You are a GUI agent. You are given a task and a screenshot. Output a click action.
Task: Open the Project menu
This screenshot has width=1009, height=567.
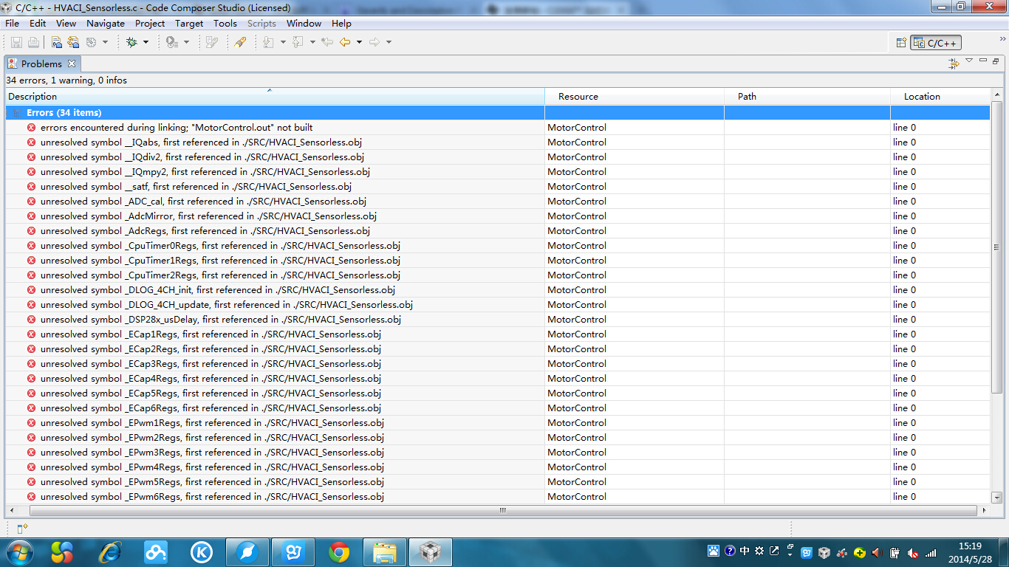coord(150,24)
